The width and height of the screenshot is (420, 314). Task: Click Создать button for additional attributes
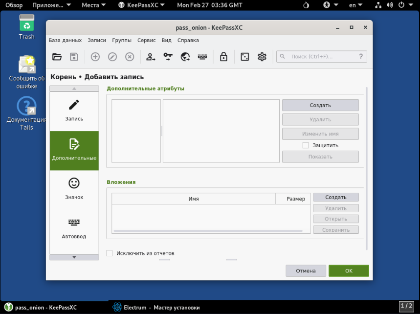pyautogui.click(x=320, y=105)
